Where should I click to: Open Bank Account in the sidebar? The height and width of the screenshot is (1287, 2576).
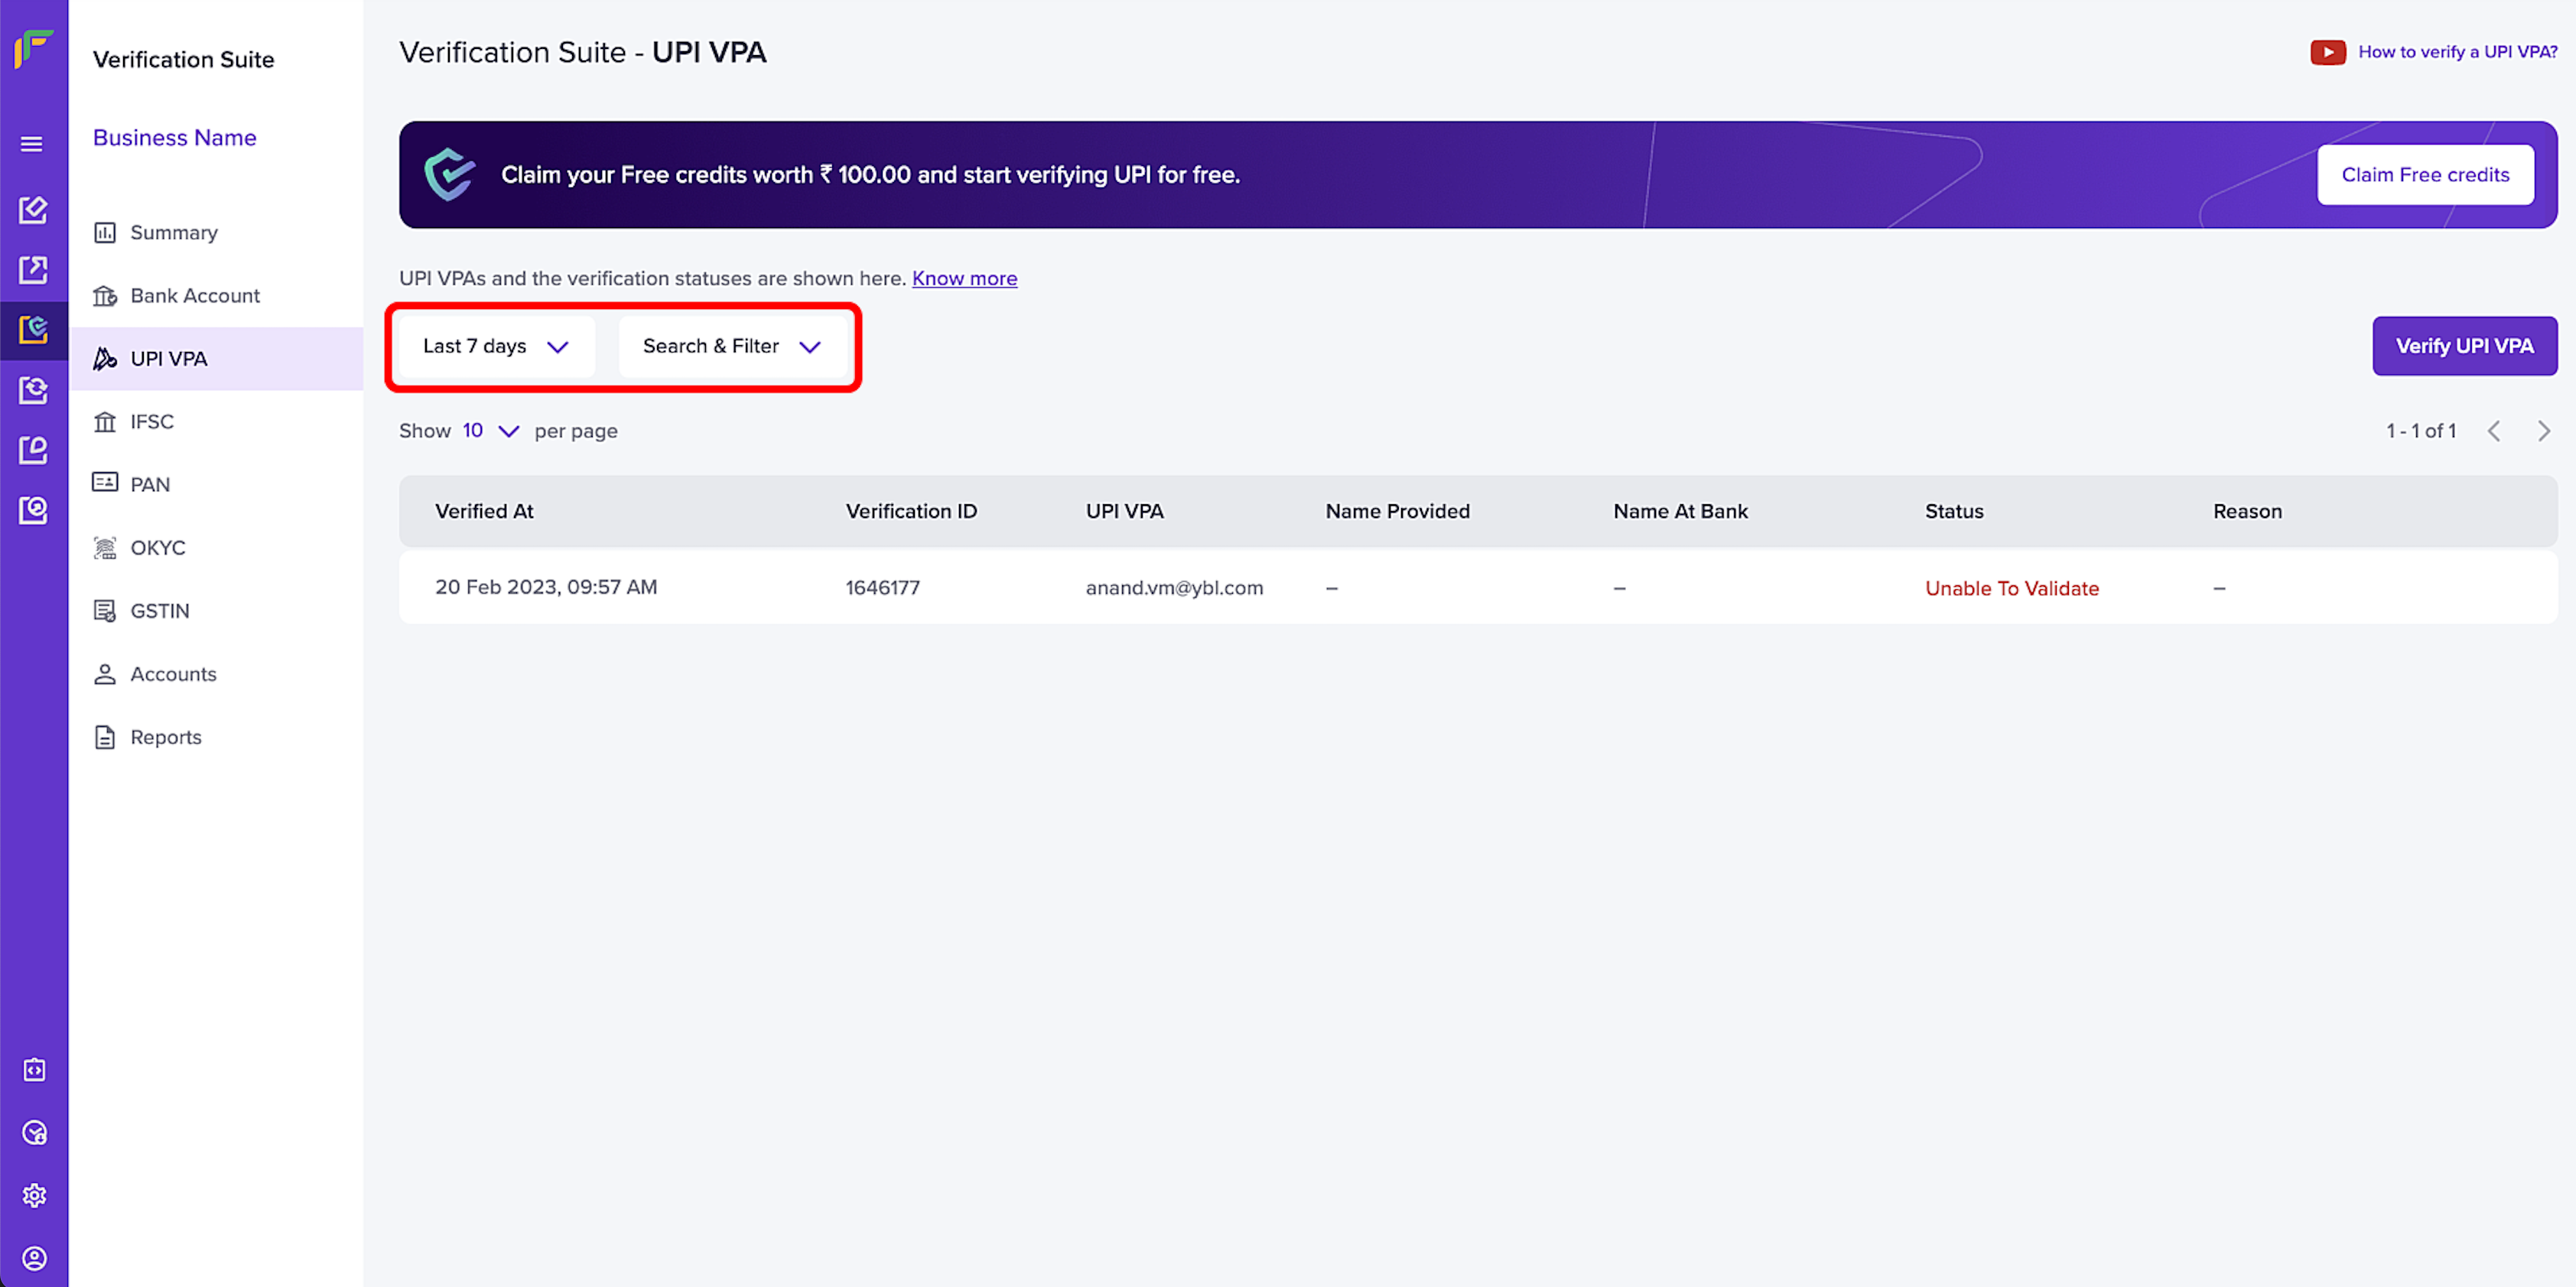coord(195,295)
